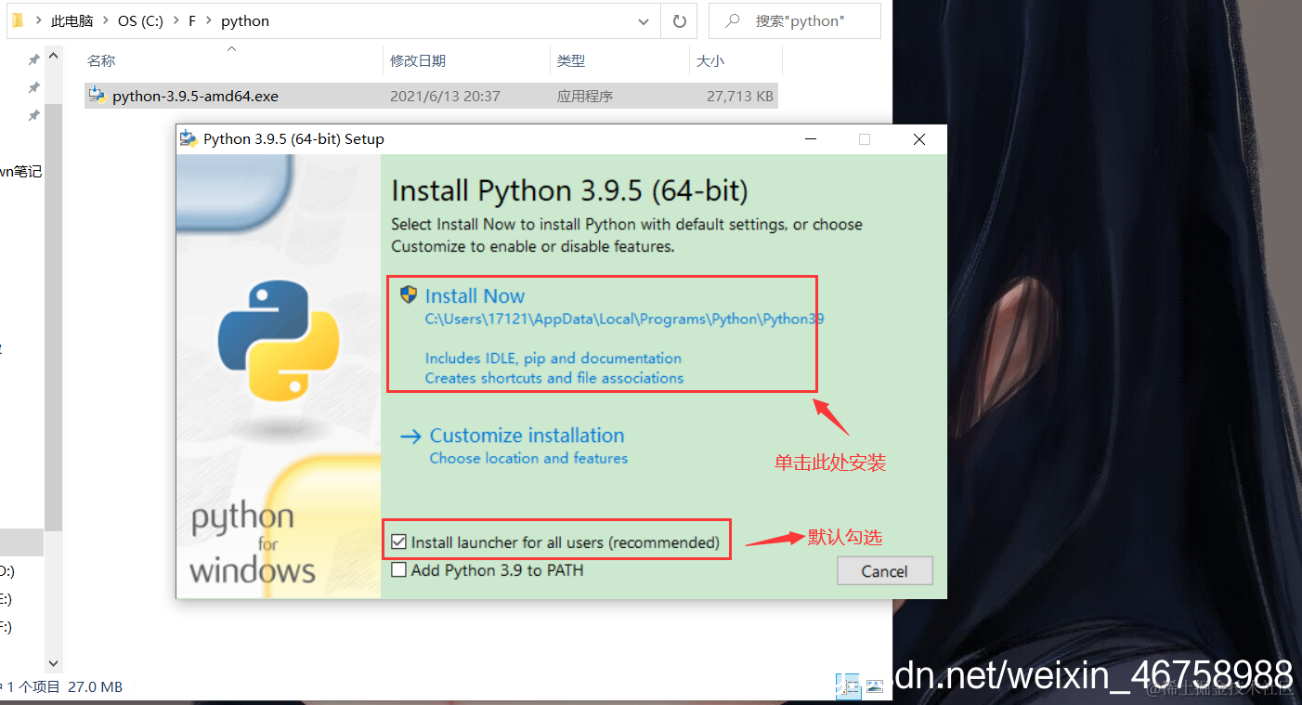Click status bar text 1 个项目 27.0 MB
This screenshot has height=705, width=1302.
(x=65, y=687)
